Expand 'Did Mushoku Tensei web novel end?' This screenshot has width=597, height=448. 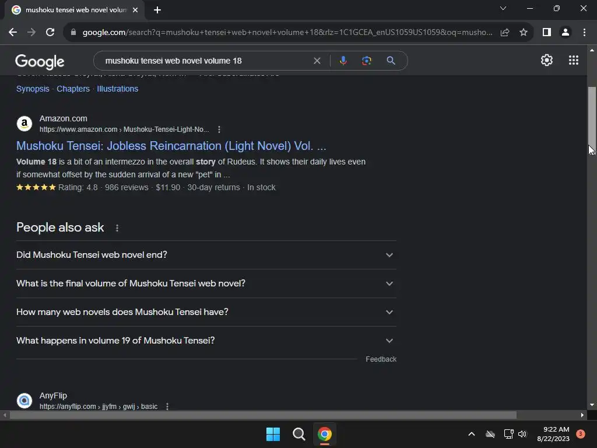(x=206, y=255)
